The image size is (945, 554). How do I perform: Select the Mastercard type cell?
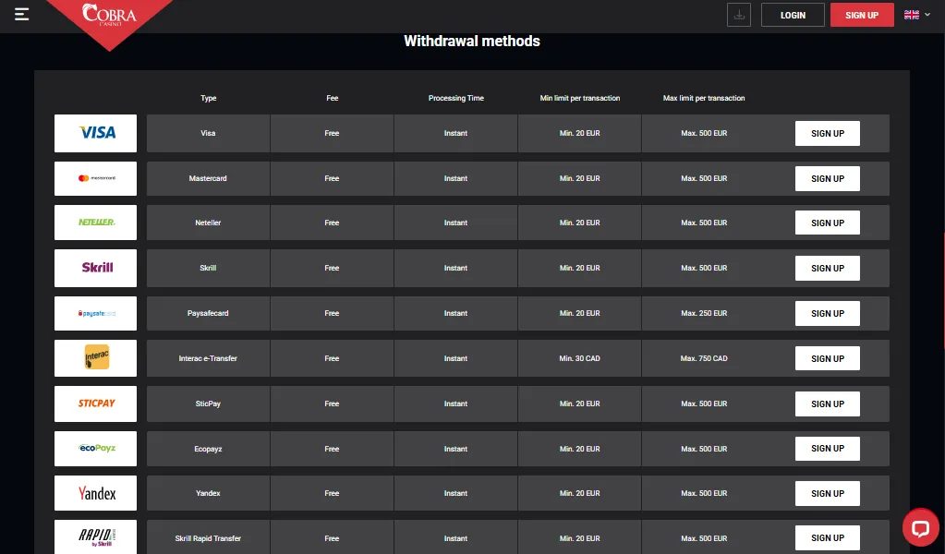pos(208,178)
